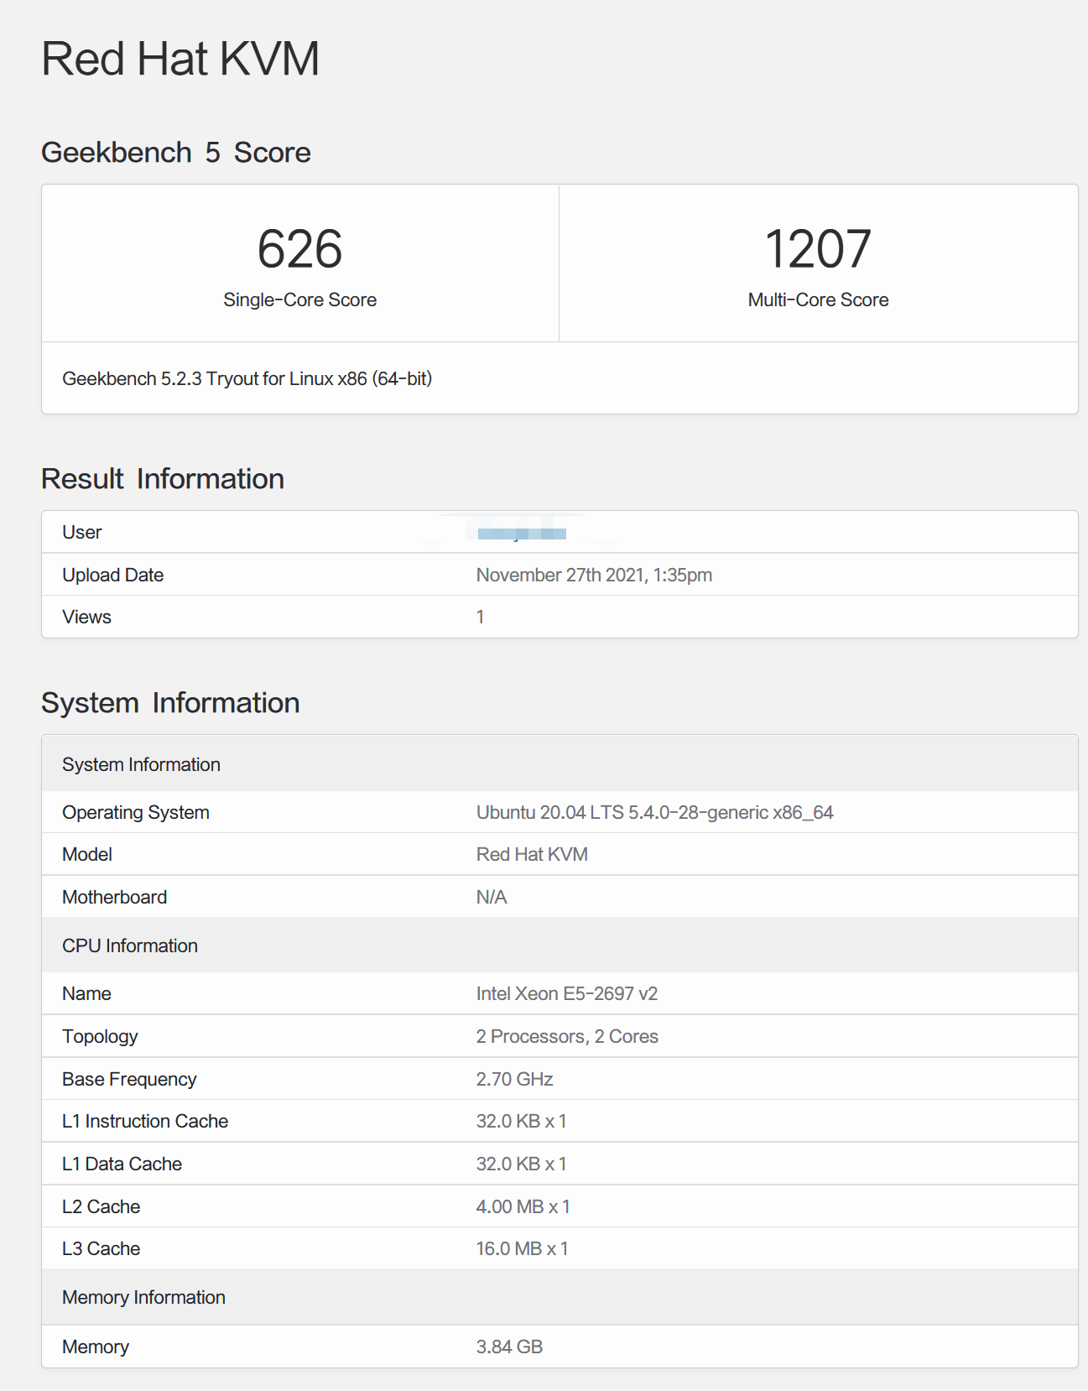
Task: Click the large System Information section heading
Action: coord(170,702)
